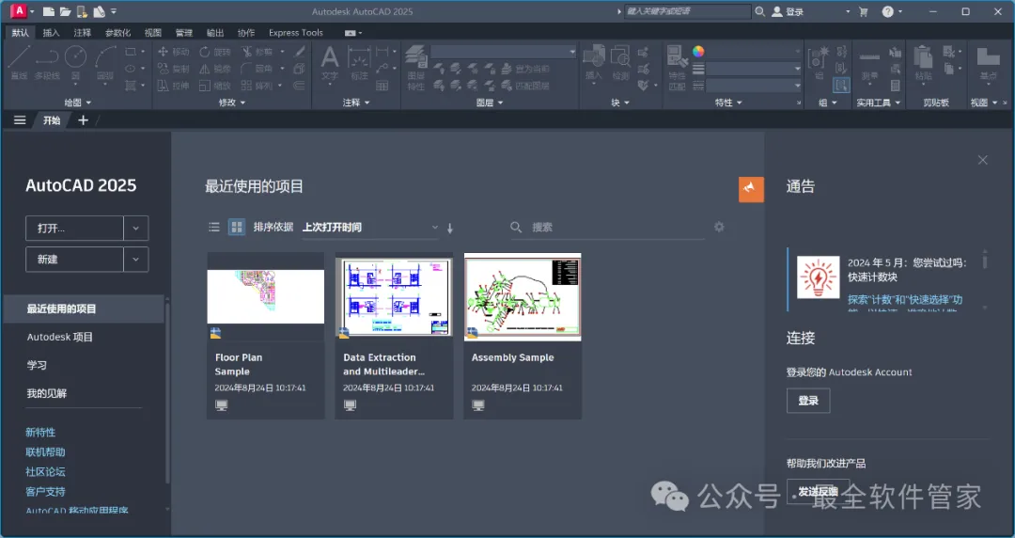Click the Open folder icon in Quick Access toolbar
This screenshot has height=538, width=1015.
65,11
